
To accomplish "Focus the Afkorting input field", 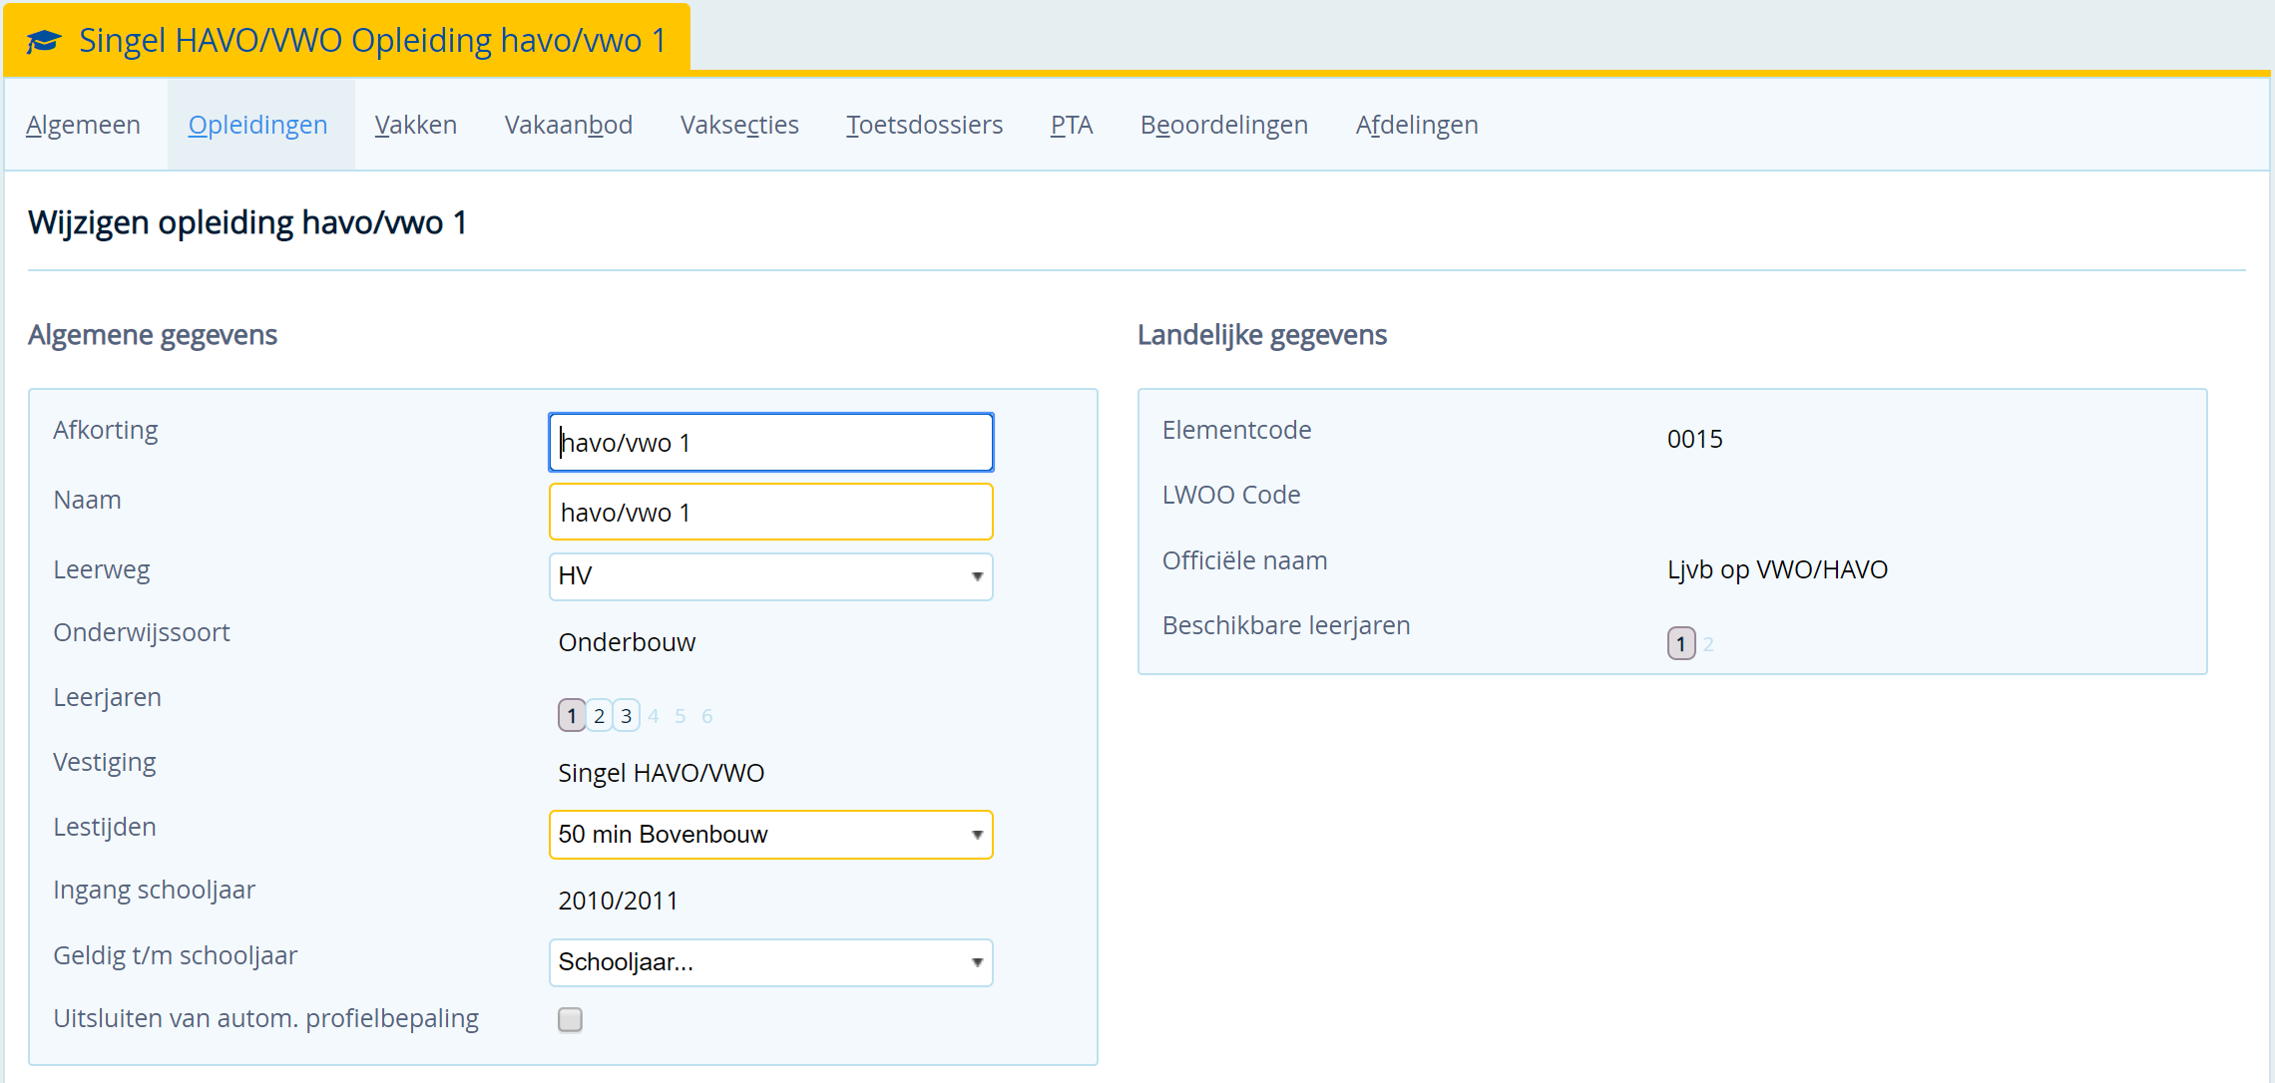I will 770,442.
